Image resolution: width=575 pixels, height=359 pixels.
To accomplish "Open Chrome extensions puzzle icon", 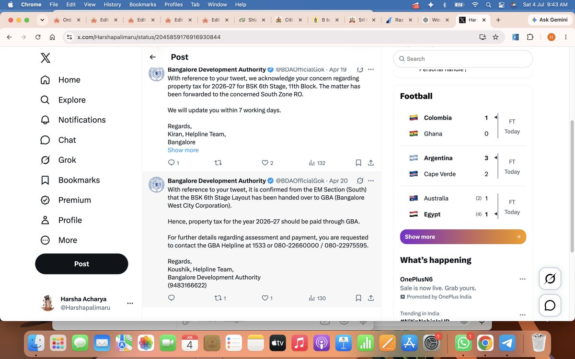I will click(x=530, y=37).
